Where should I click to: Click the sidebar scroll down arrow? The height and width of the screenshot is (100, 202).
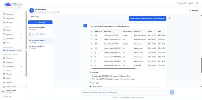(26, 87)
